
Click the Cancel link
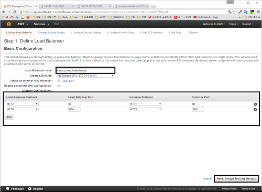point(208,179)
